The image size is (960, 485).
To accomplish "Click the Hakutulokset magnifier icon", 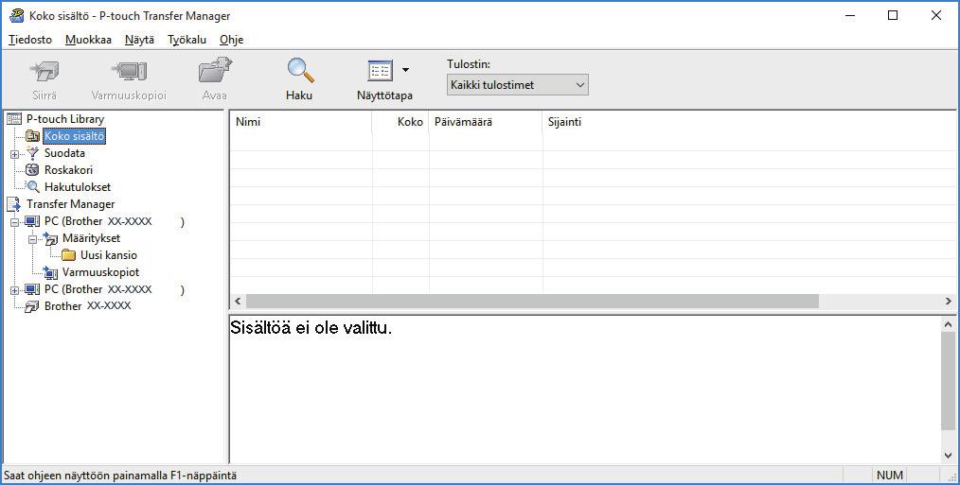I will pos(33,187).
